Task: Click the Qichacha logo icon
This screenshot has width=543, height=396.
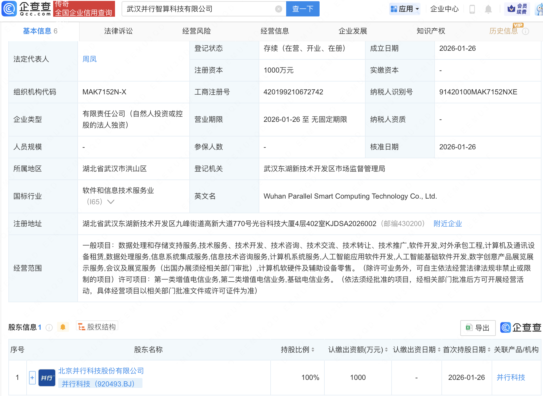Action: [x=10, y=9]
